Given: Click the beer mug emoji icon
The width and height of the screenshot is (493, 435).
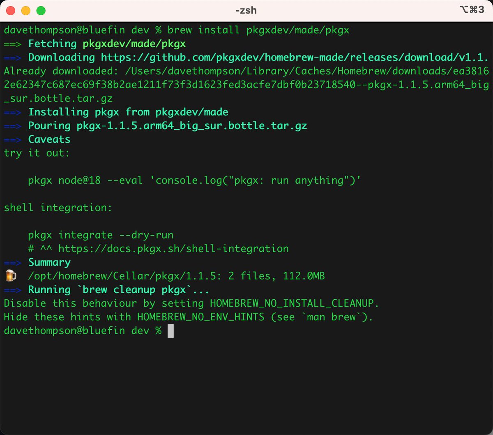Looking at the screenshot, I should 10,276.
